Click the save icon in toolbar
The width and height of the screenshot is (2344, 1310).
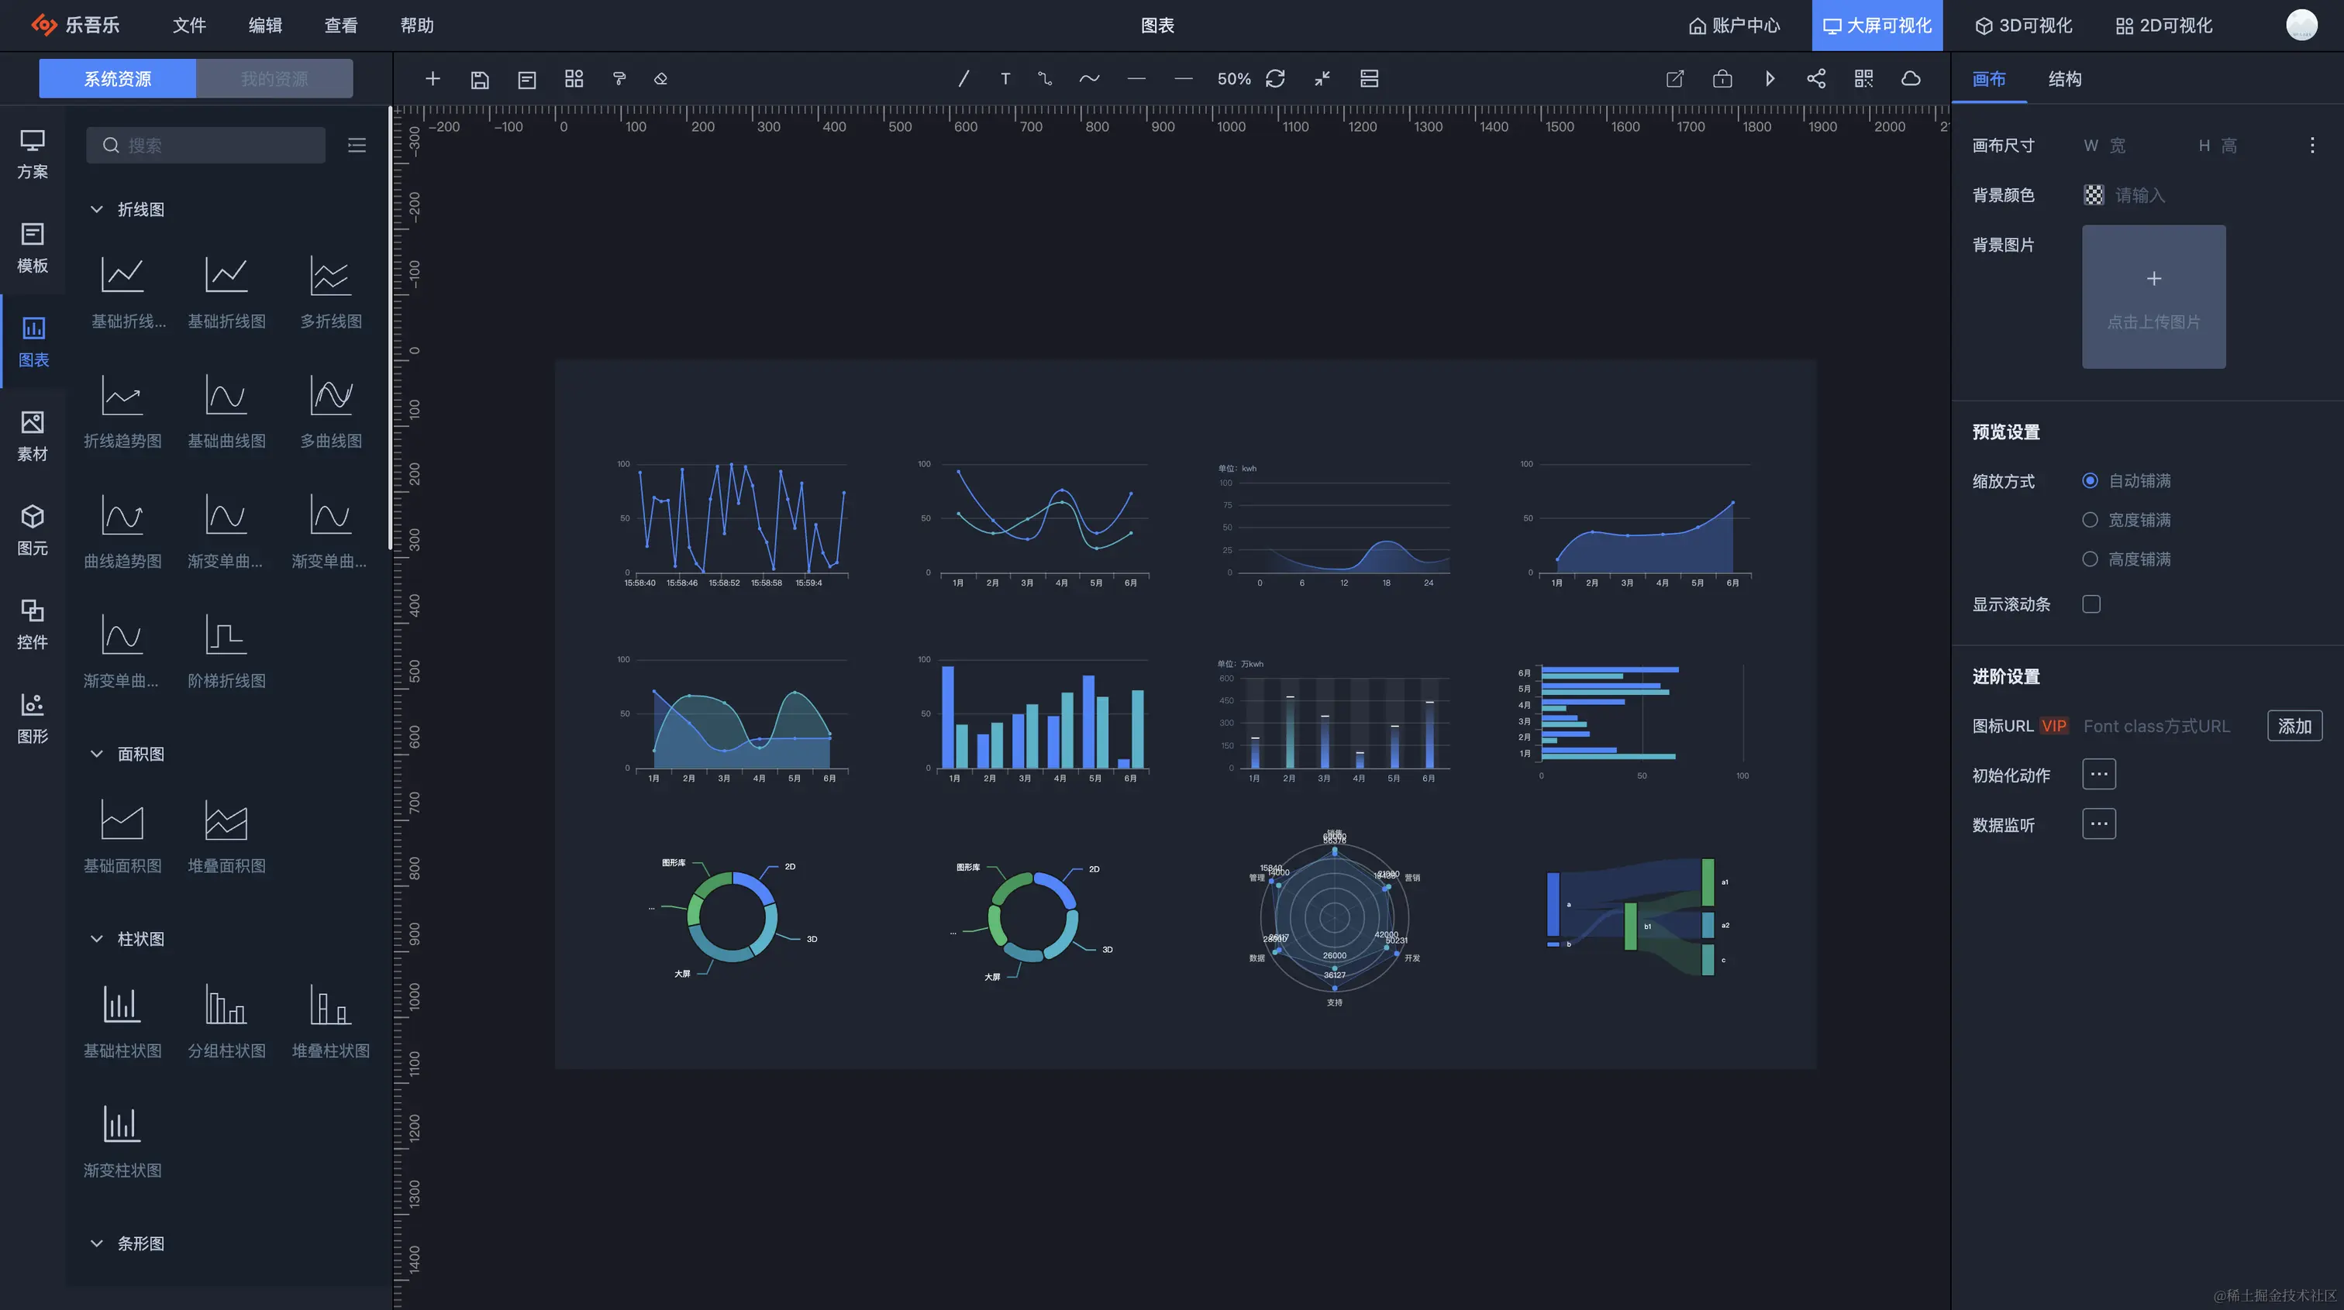pos(480,79)
